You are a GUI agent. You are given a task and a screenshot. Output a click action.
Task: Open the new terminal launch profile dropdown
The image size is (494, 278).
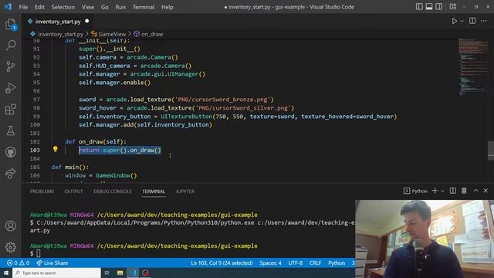pos(442,191)
